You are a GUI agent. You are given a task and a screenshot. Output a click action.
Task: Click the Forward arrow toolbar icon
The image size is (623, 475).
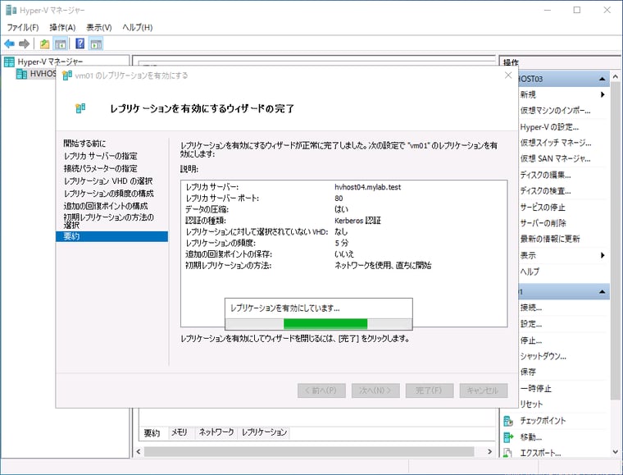[25, 43]
